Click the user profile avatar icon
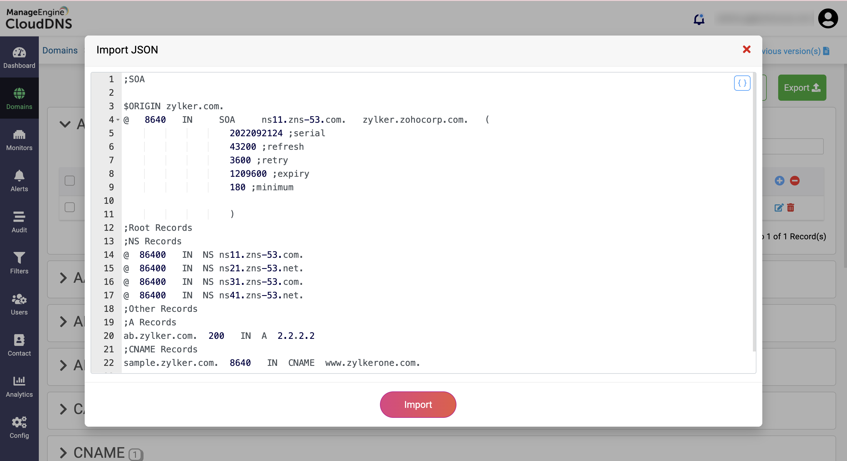847x461 pixels. 828,19
